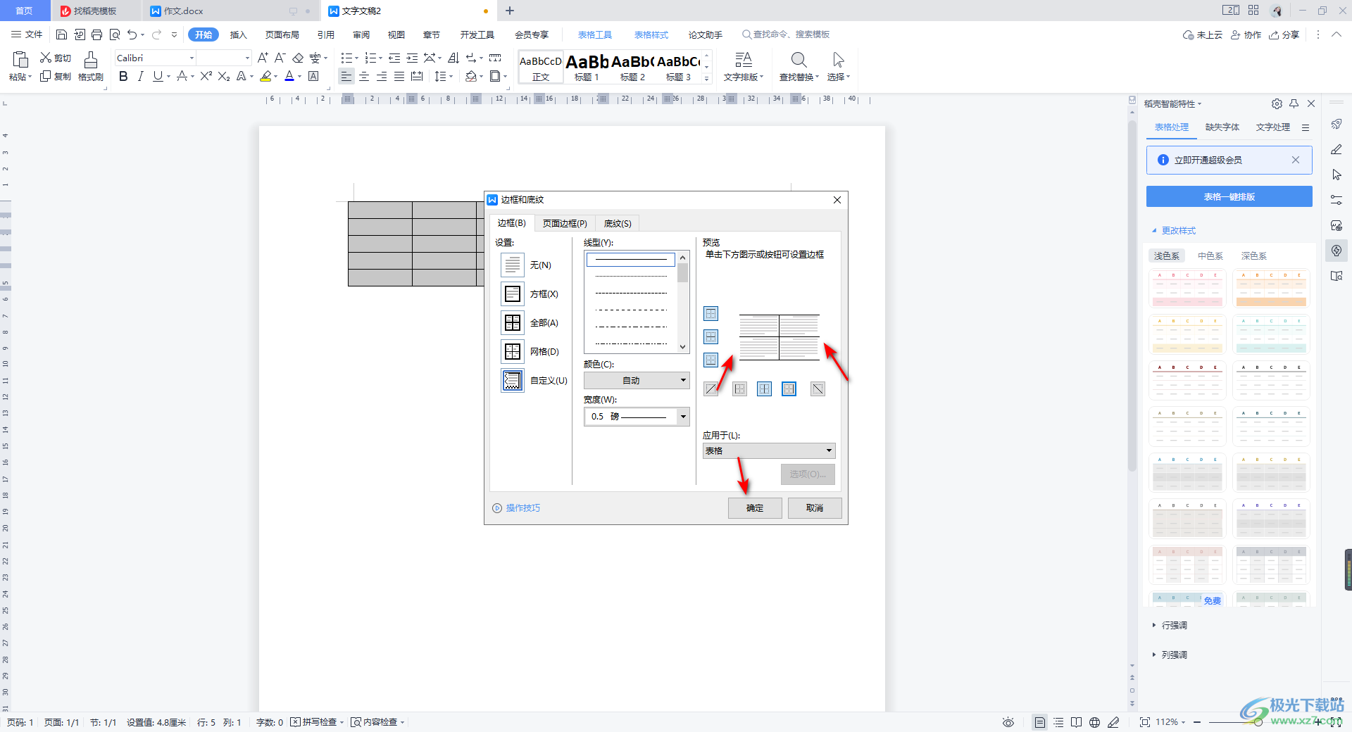Select the All borders setting
The image size is (1352, 732).
pos(513,323)
